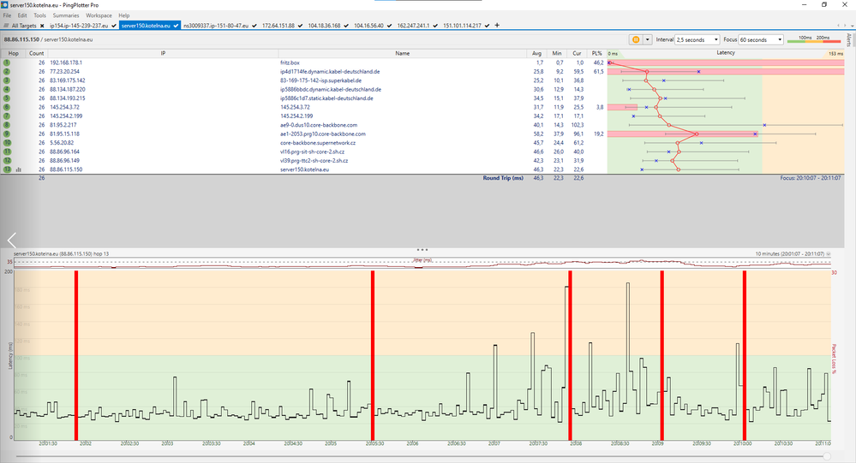Select hop 6 green circle icon
This screenshot has height=463, width=856.
point(7,107)
